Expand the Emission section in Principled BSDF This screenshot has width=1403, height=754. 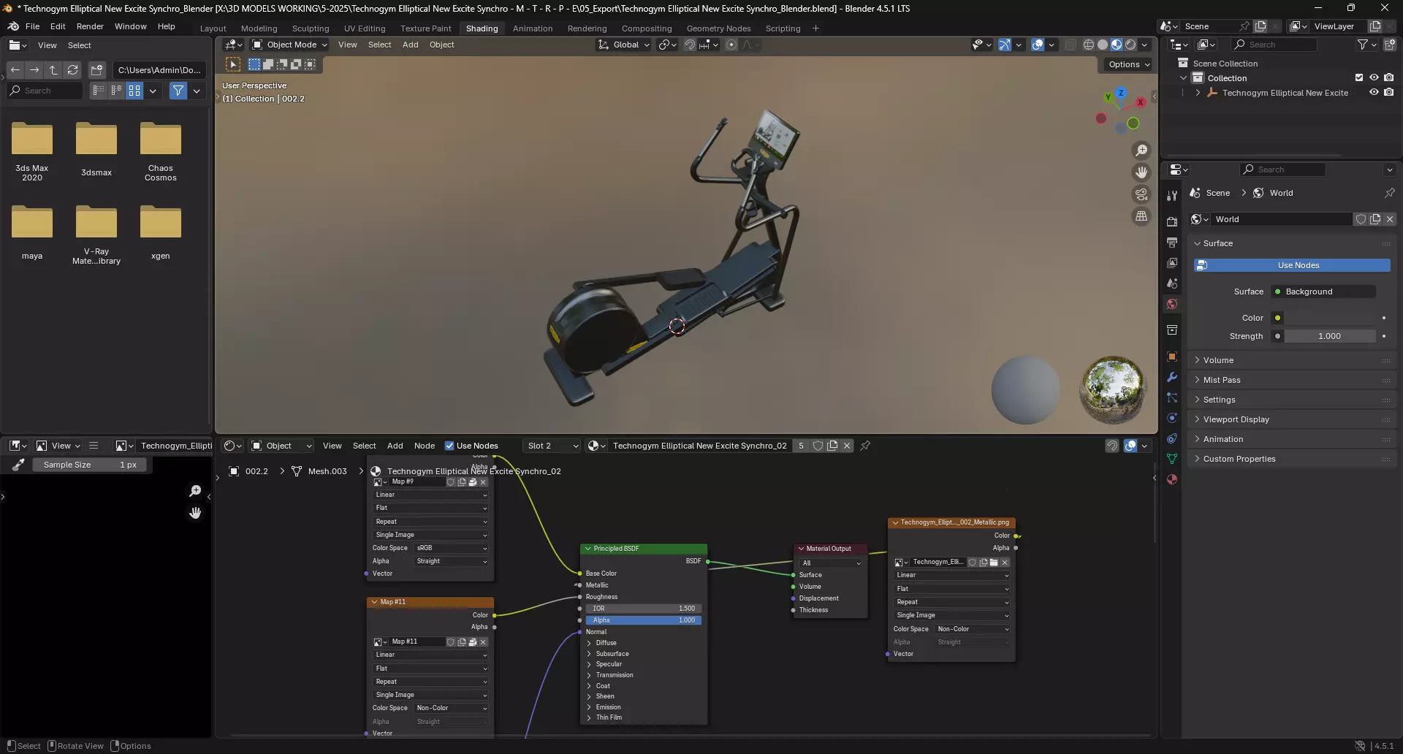click(589, 707)
